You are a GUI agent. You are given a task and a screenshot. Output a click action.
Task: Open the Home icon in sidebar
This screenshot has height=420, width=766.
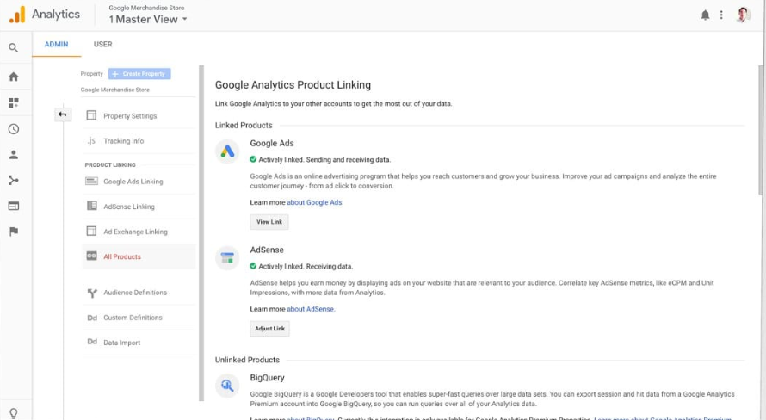point(13,77)
